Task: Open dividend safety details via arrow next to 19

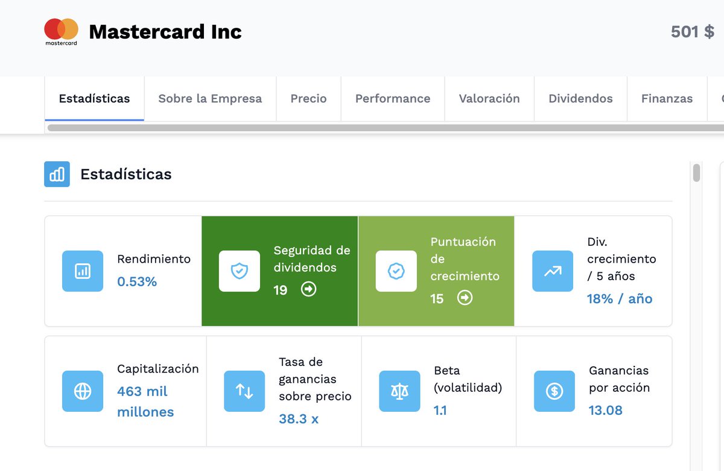Action: (x=309, y=290)
